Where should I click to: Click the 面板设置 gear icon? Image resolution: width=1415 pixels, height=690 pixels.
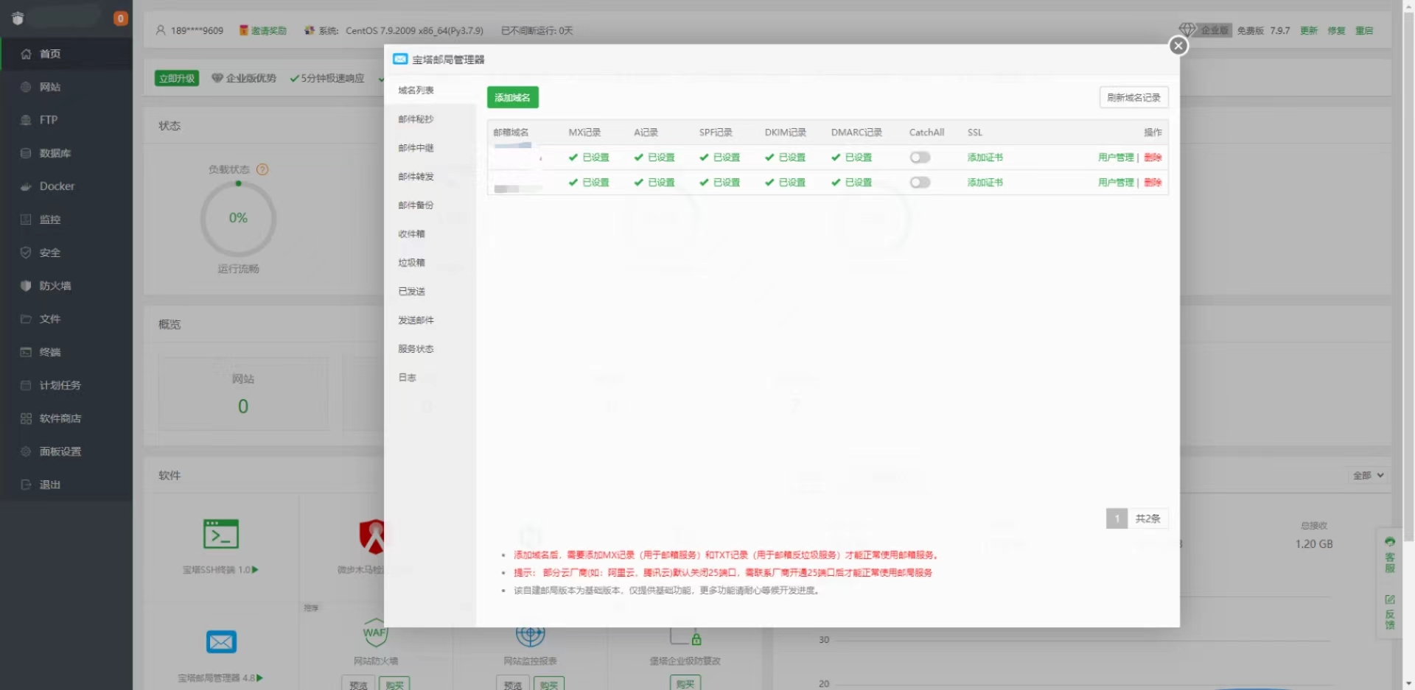(26, 451)
